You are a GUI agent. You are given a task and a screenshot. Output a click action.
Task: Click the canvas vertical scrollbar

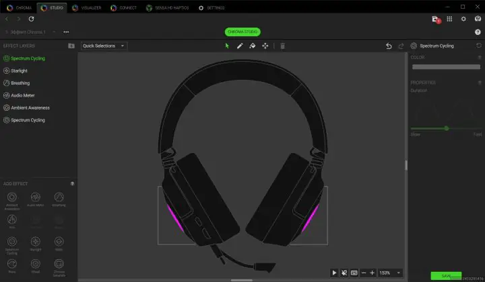(x=406, y=165)
